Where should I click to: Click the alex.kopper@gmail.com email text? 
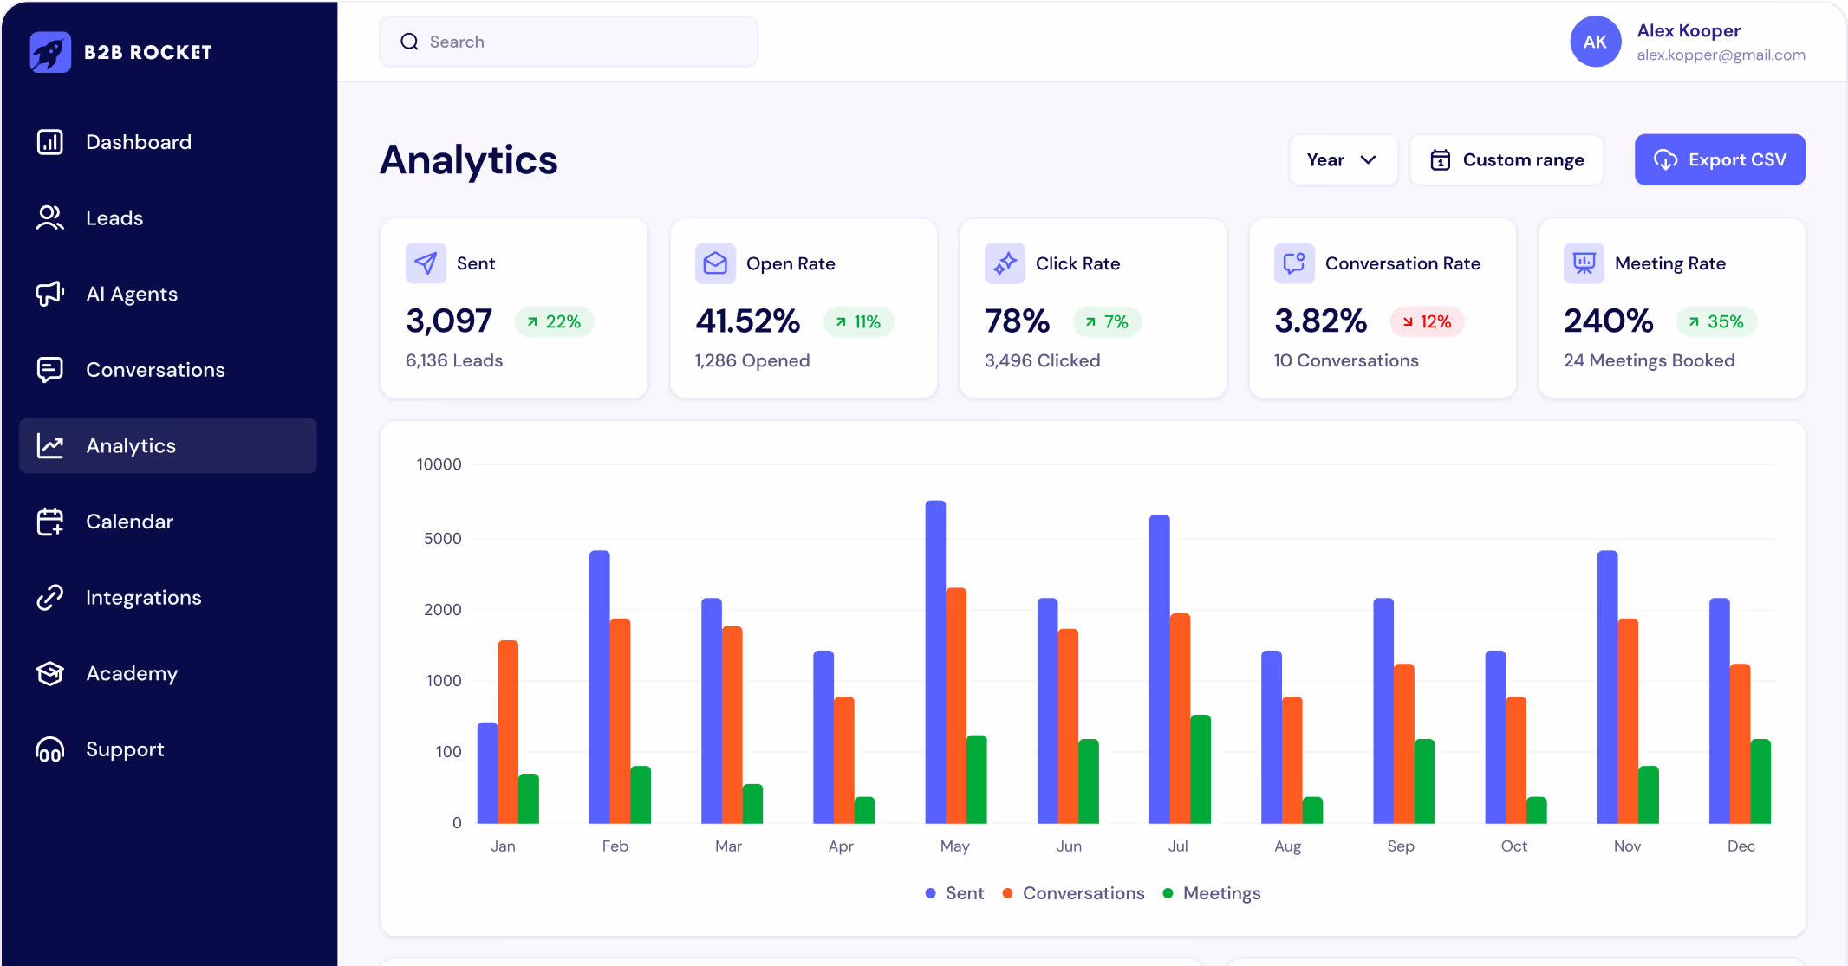(x=1721, y=55)
